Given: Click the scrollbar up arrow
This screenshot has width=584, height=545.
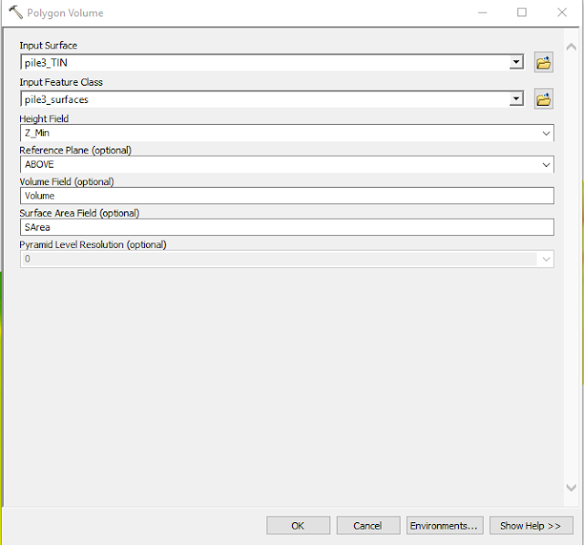Looking at the screenshot, I should pos(571,47).
